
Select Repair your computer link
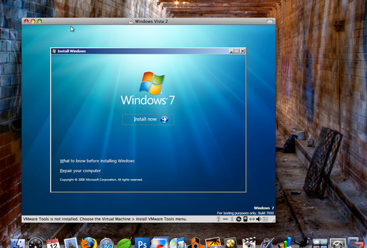80,171
